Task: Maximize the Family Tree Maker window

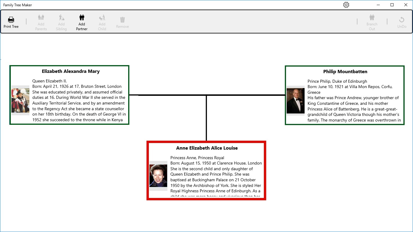Action: (392, 5)
